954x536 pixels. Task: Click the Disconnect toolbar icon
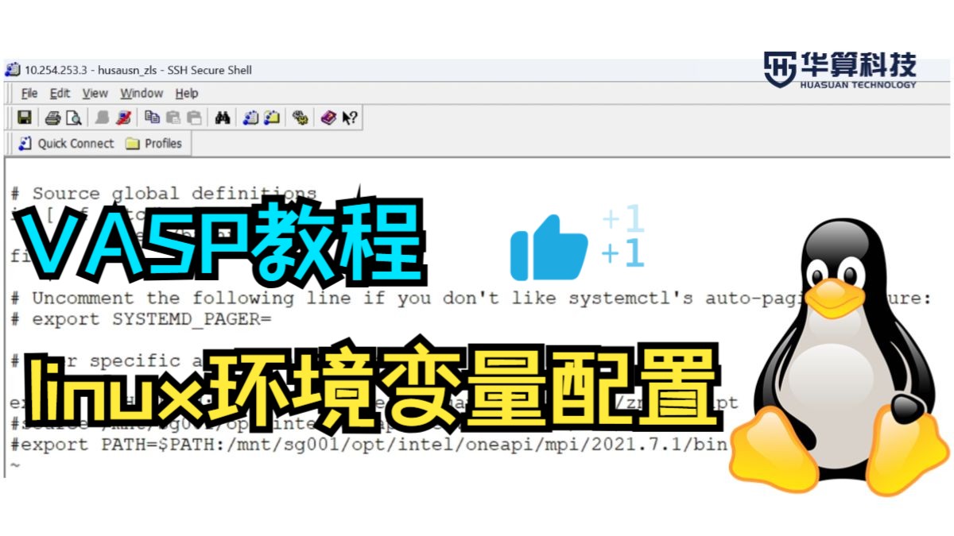(123, 118)
